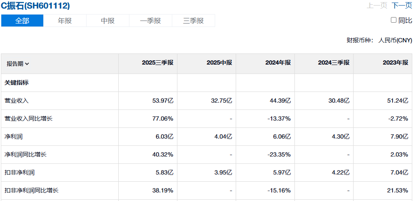Go to 下一页
The height and width of the screenshot is (201, 414).
pyautogui.click(x=402, y=6)
